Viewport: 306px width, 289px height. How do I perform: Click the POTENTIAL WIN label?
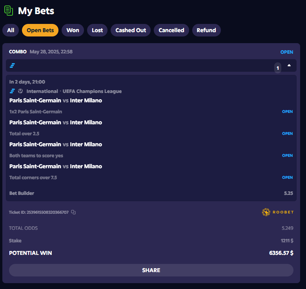[31, 253]
